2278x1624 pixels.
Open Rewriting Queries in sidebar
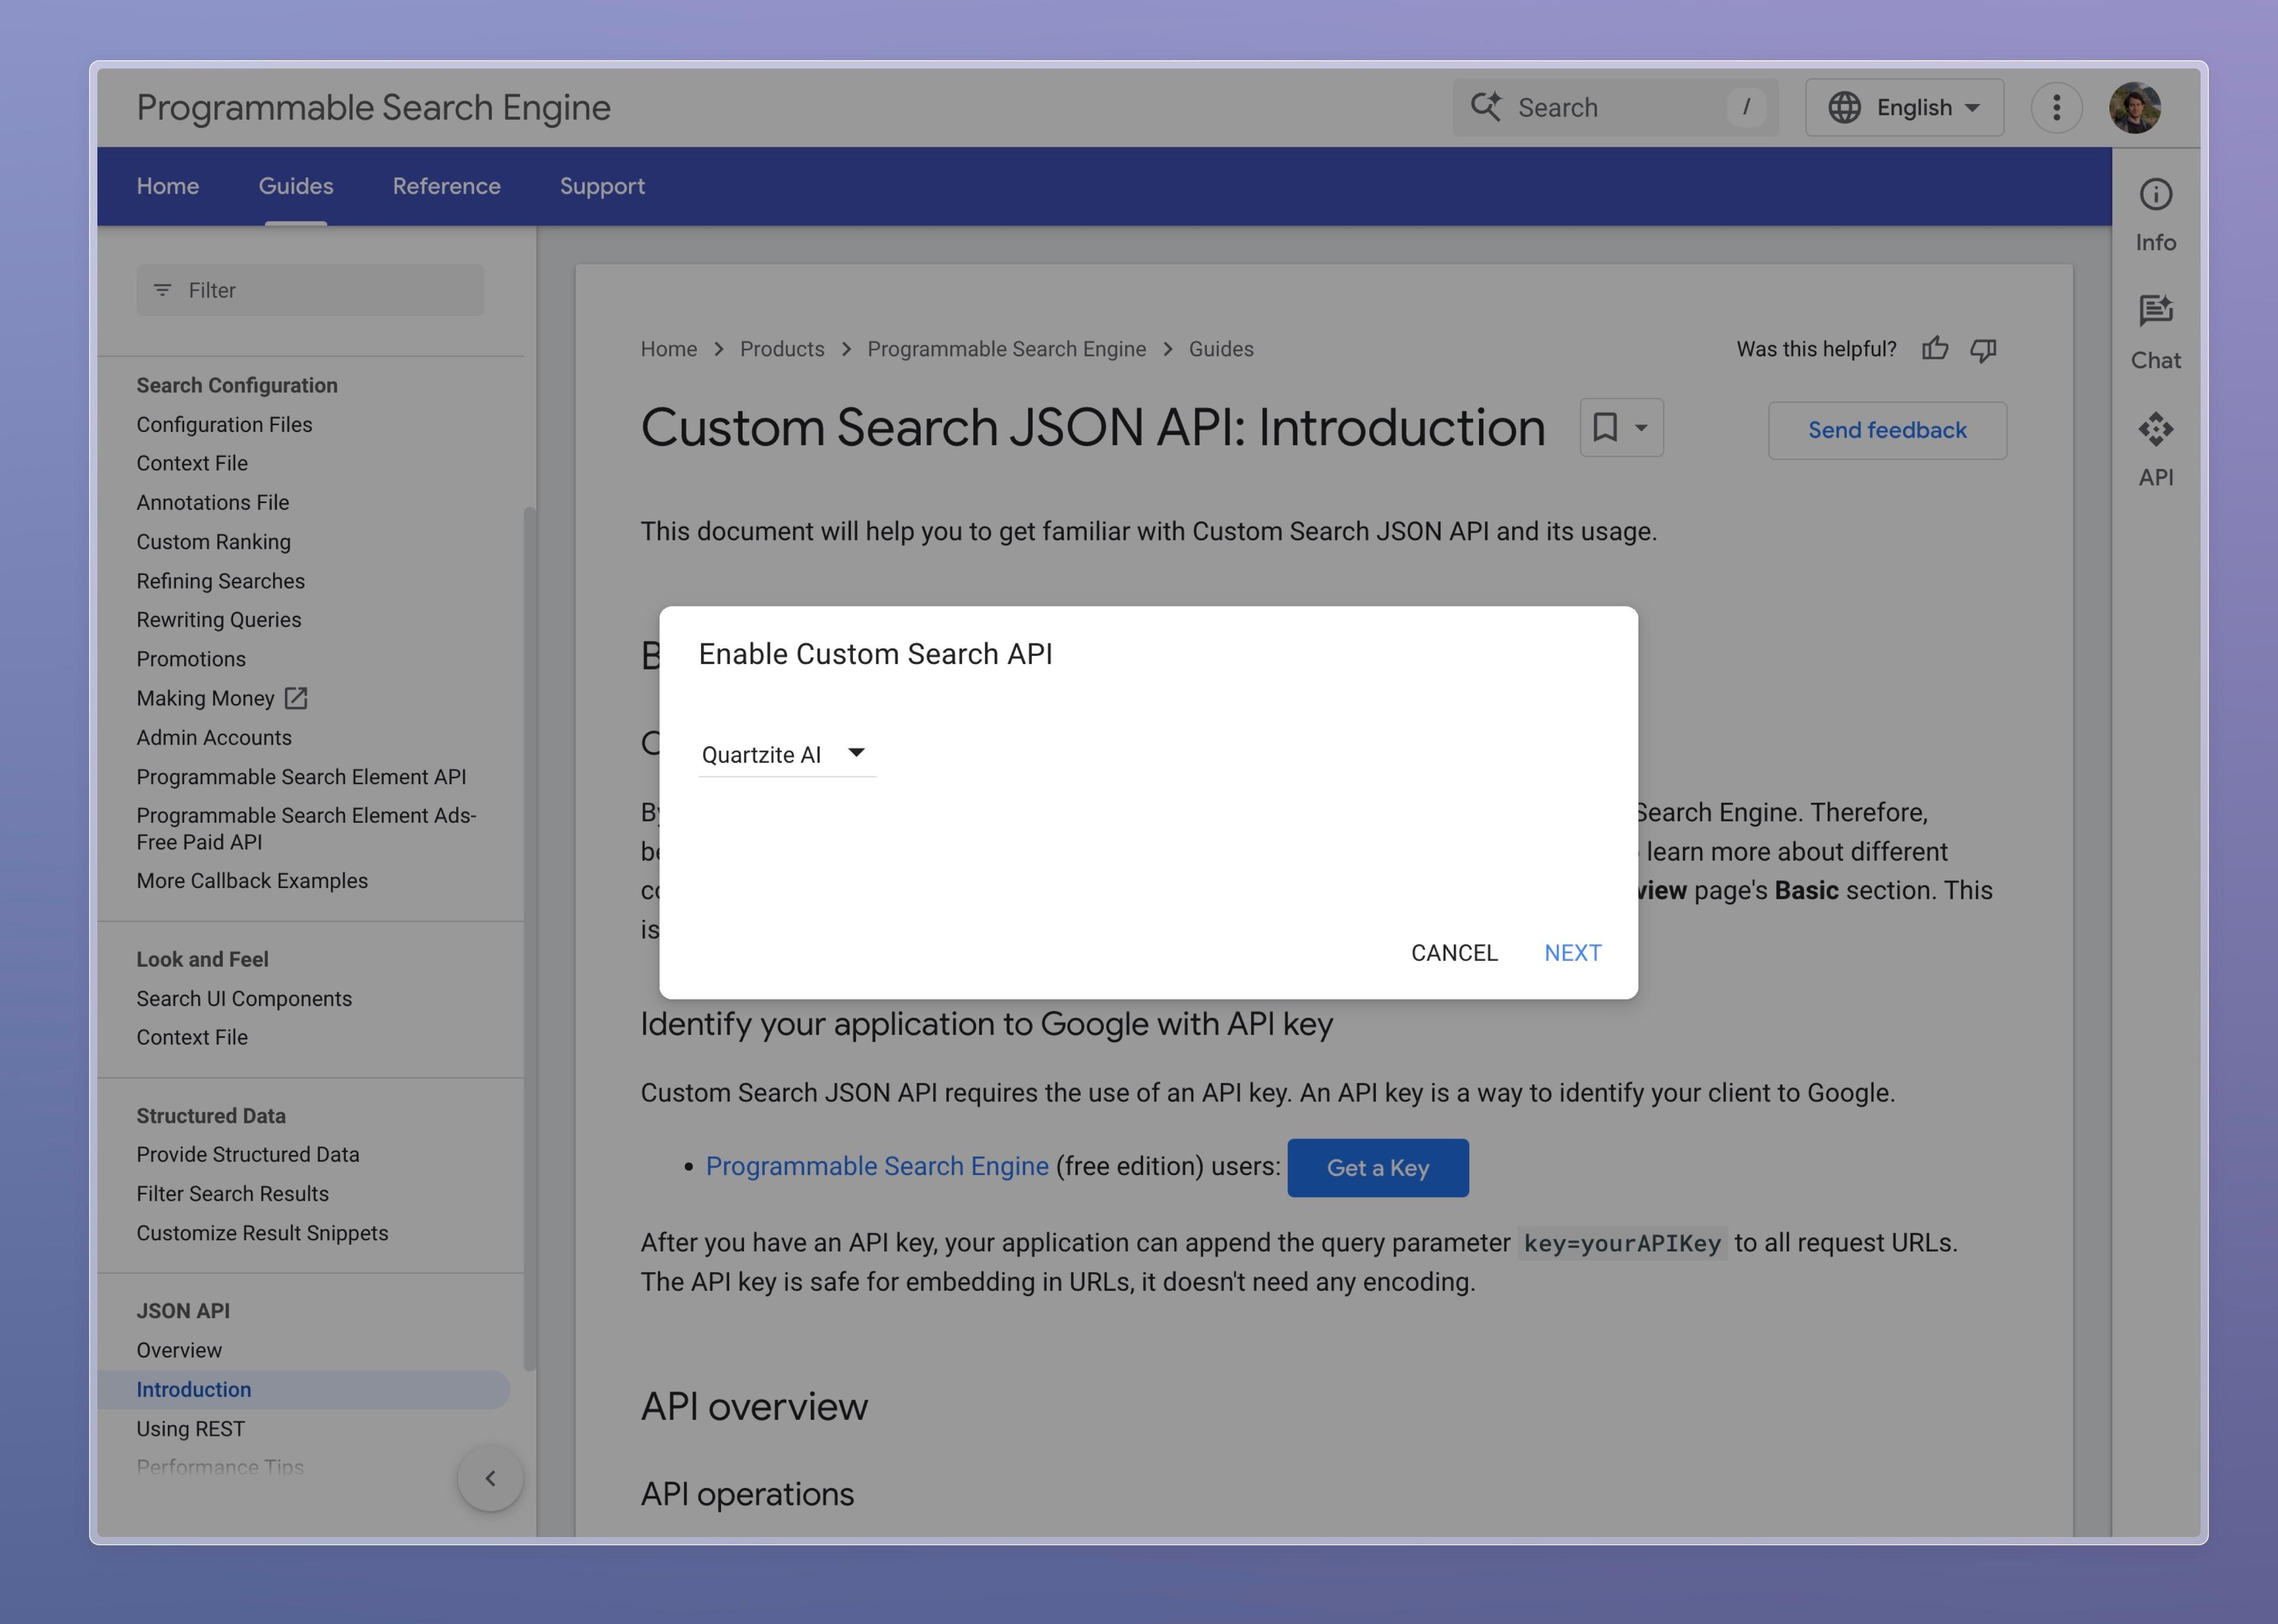pos(219,619)
